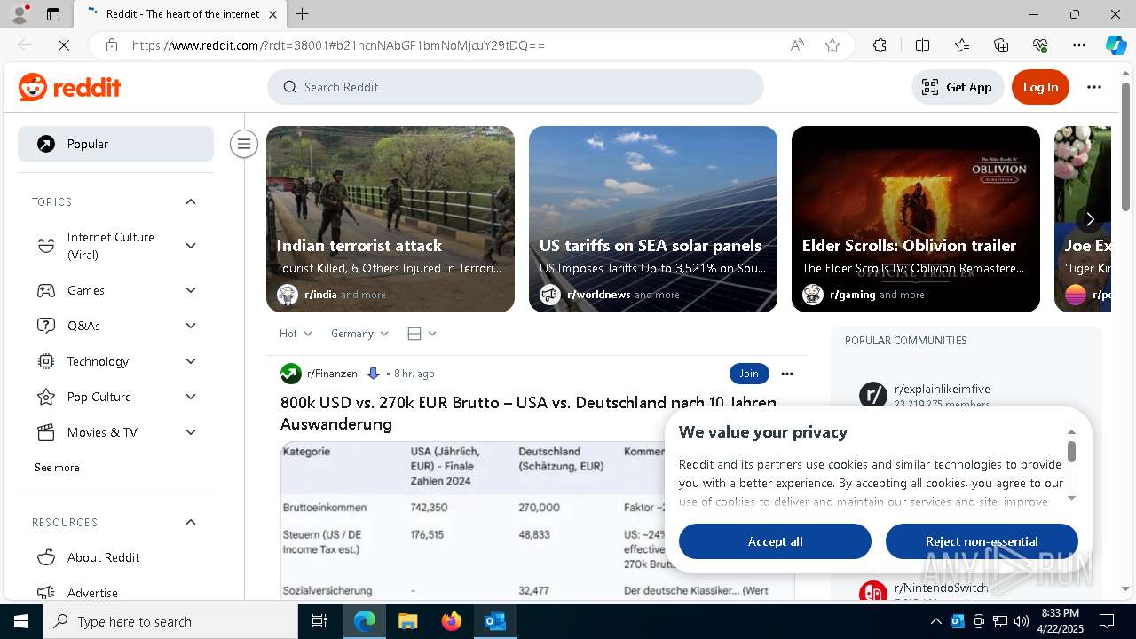Image resolution: width=1136 pixels, height=639 pixels.
Task: Open Outlook from the taskbar
Action: 495,621
